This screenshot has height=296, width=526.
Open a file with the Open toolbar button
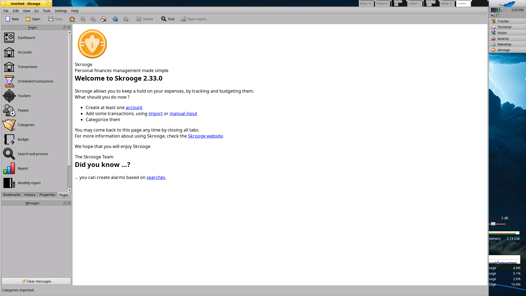click(33, 19)
